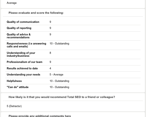The width and height of the screenshot is (147, 117).
Task: Click the Quality of reporting score value
Action: pyautogui.click(x=50, y=28)
